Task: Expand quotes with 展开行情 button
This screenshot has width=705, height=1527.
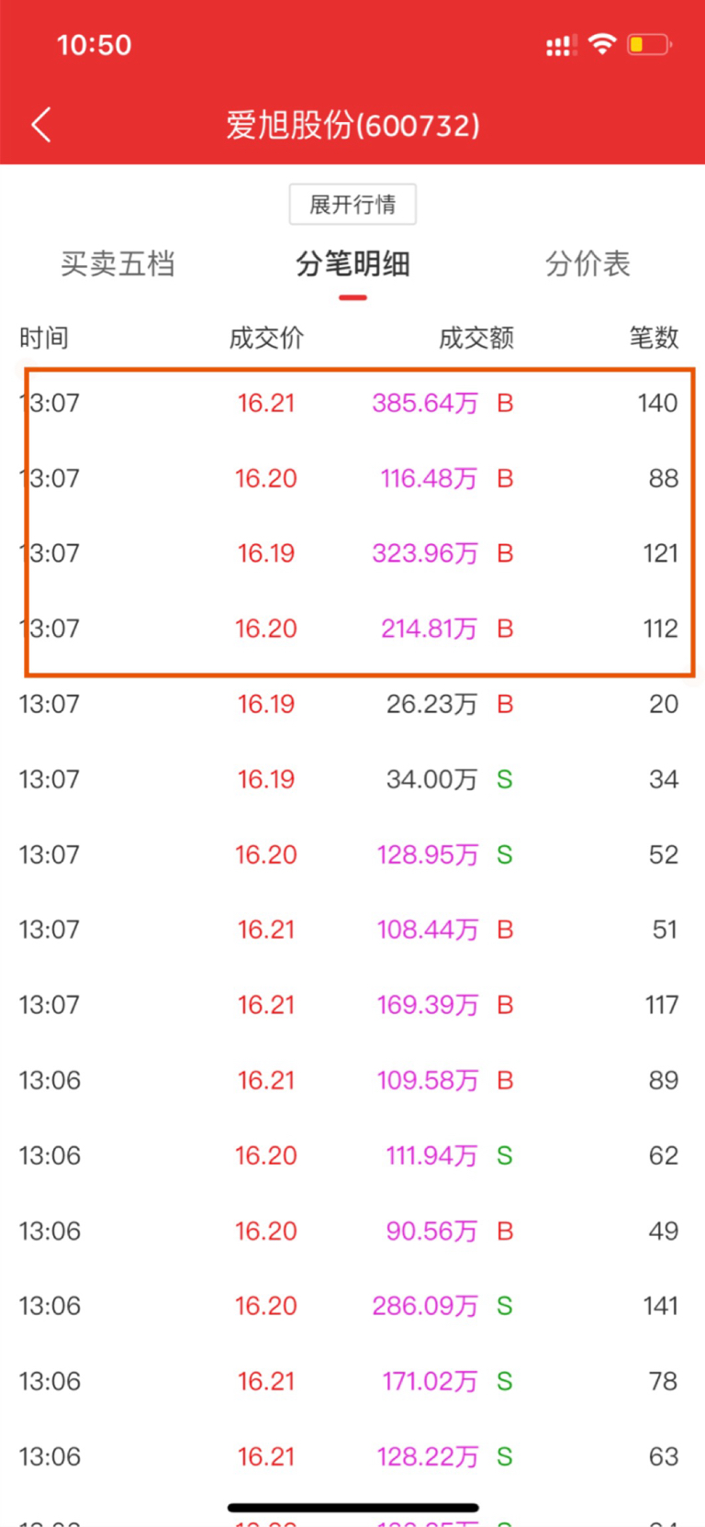Action: click(x=352, y=204)
